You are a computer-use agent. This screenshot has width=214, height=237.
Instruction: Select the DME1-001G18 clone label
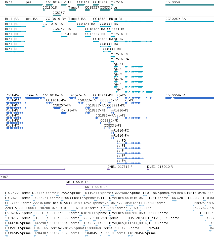[x=77, y=182]
